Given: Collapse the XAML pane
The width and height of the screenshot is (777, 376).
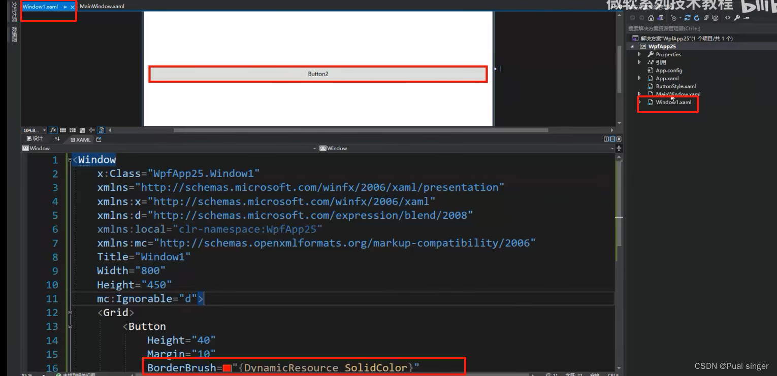Looking at the screenshot, I should pos(619,139).
